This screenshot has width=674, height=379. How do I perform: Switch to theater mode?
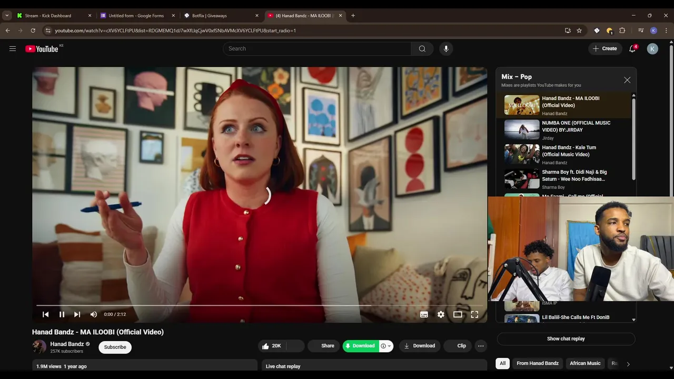[458, 314]
